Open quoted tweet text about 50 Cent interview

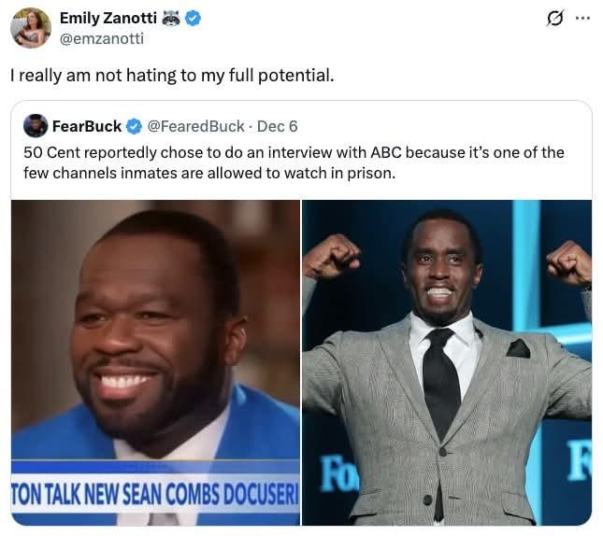pyautogui.click(x=294, y=162)
